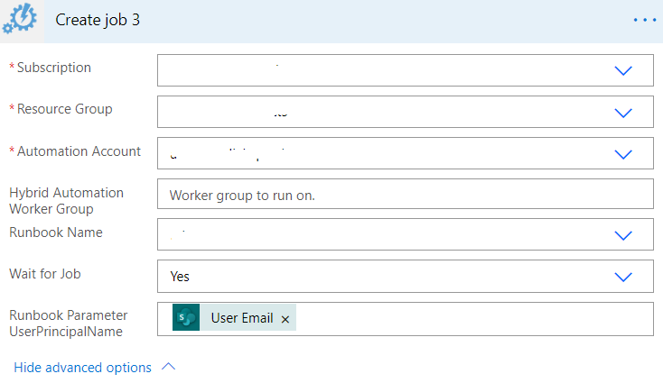
Task: Remove the User Email token with its x
Action: pyautogui.click(x=285, y=319)
